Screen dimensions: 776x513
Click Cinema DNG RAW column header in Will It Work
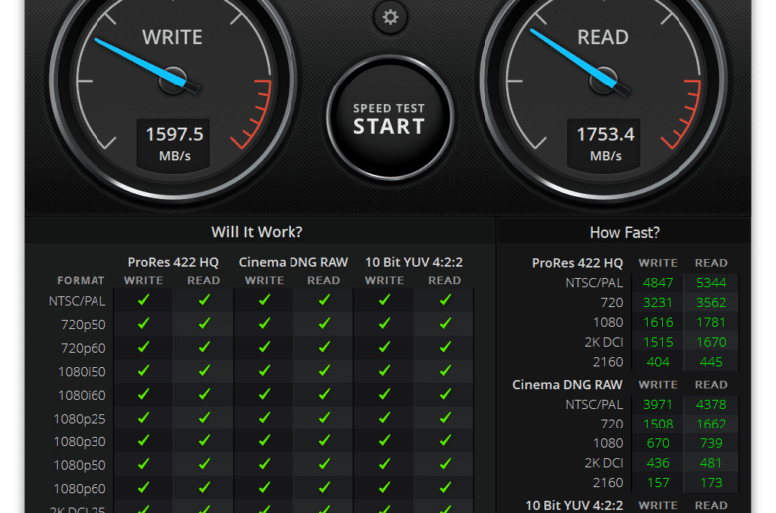pos(293,262)
